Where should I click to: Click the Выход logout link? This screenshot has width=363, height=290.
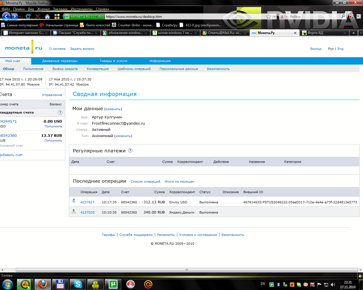tap(316, 49)
